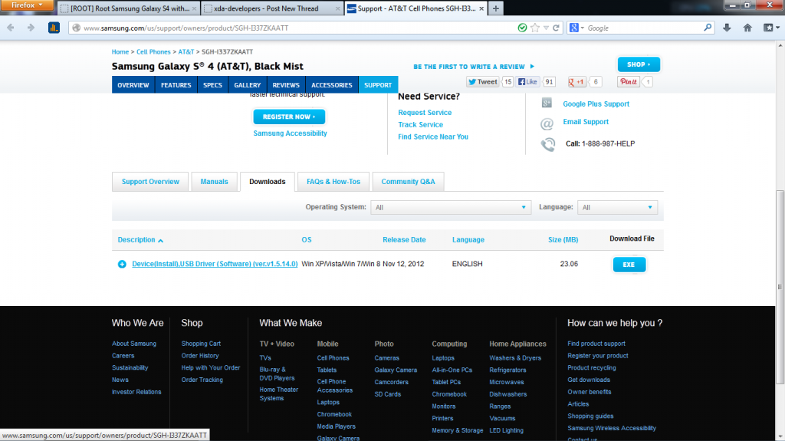Select the REVIEWS product menu item
Image resolution: width=785 pixels, height=441 pixels.
286,84
